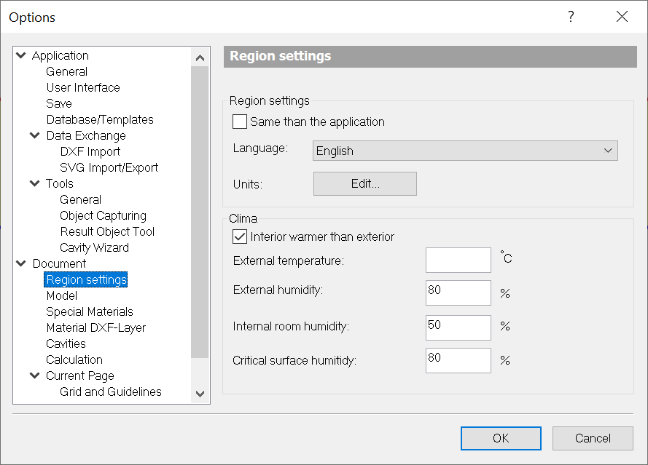Open SVG Import/Export settings
Image resolution: width=648 pixels, height=465 pixels.
109,167
